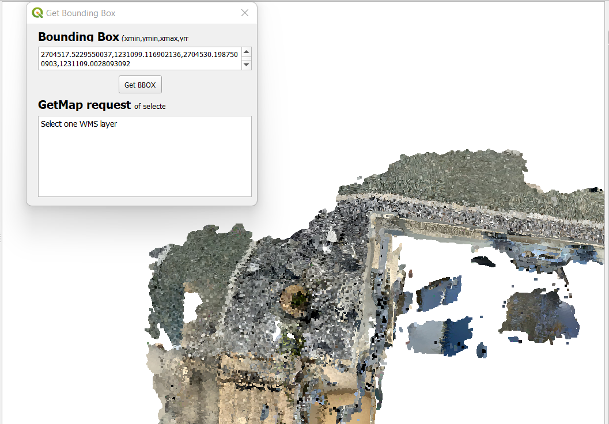
Task: Click the 'Bounding Box' heading text
Action: tap(78, 36)
